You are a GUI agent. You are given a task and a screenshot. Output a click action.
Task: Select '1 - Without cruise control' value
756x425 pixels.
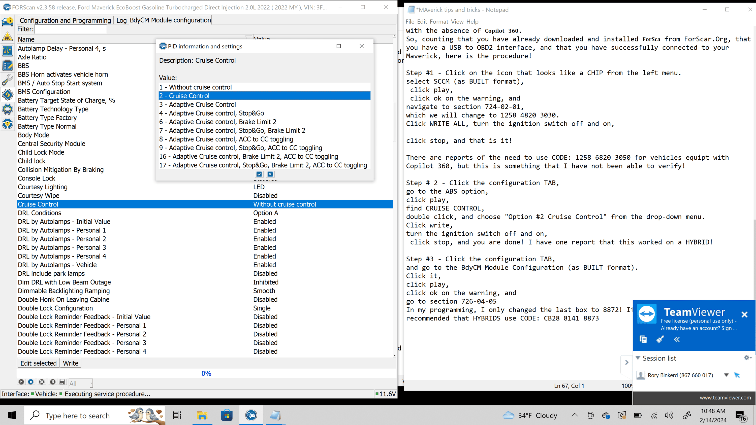264,87
